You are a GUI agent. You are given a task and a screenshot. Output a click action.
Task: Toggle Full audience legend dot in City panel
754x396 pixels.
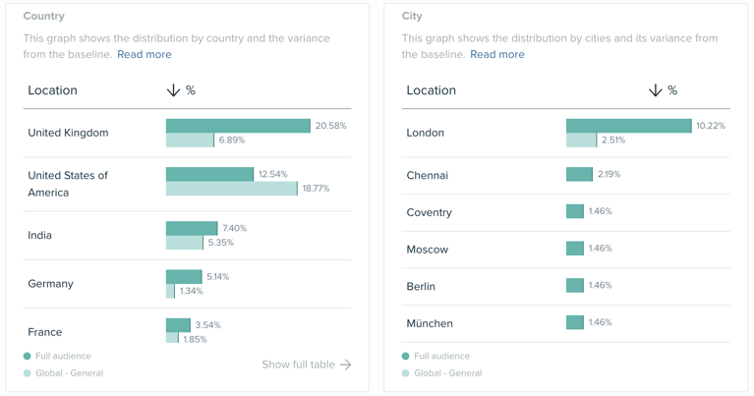tap(405, 356)
